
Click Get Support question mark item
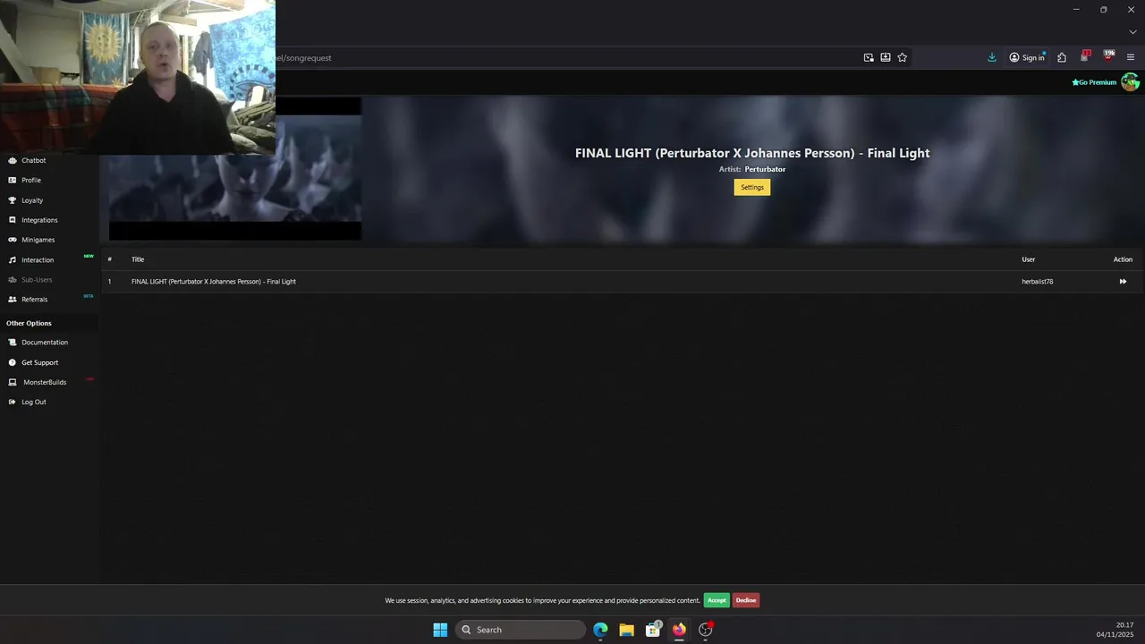(39, 362)
